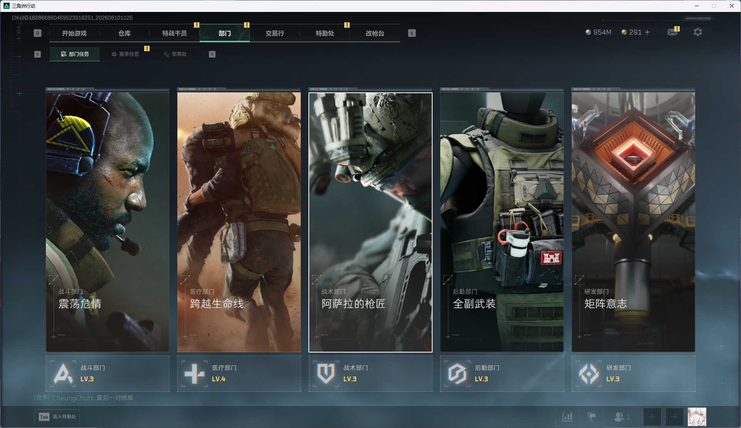Click the A key previous sub-tab icon
This screenshot has width=741, height=428.
pos(37,54)
